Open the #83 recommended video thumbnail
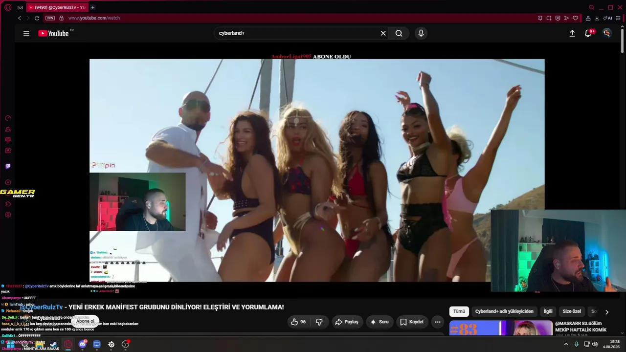The image size is (626, 352). point(501,329)
